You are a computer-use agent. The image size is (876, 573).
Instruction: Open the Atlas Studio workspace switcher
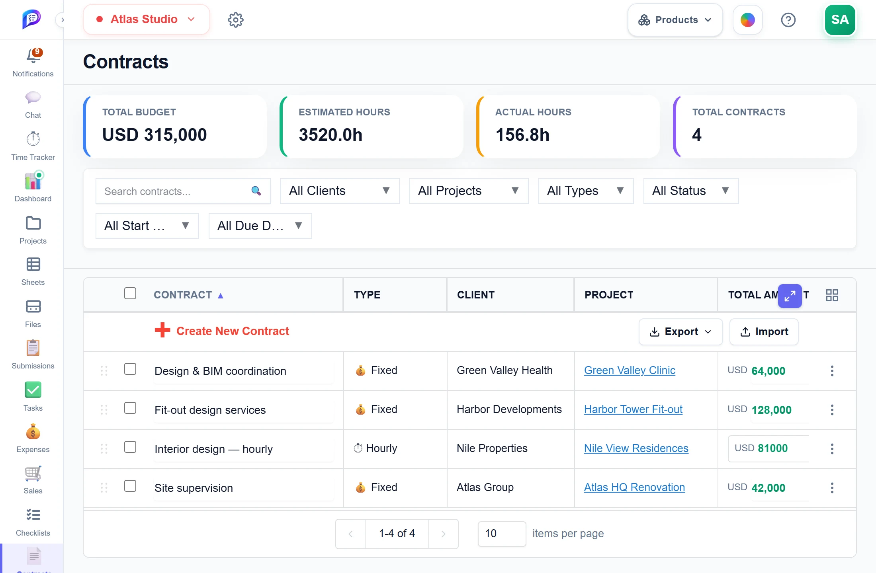pos(146,19)
